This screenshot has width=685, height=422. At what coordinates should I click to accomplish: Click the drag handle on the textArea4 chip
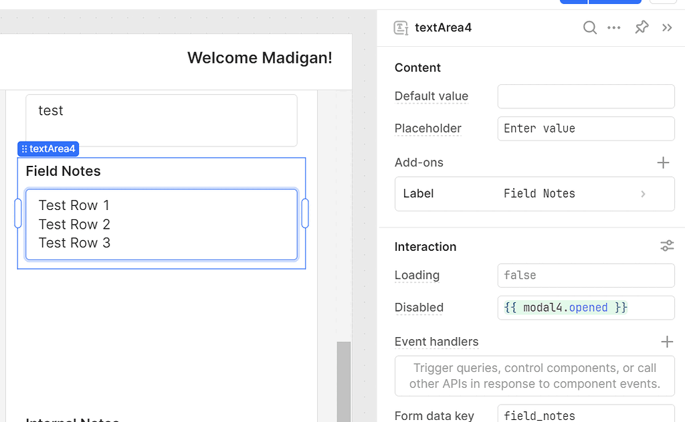[25, 148]
